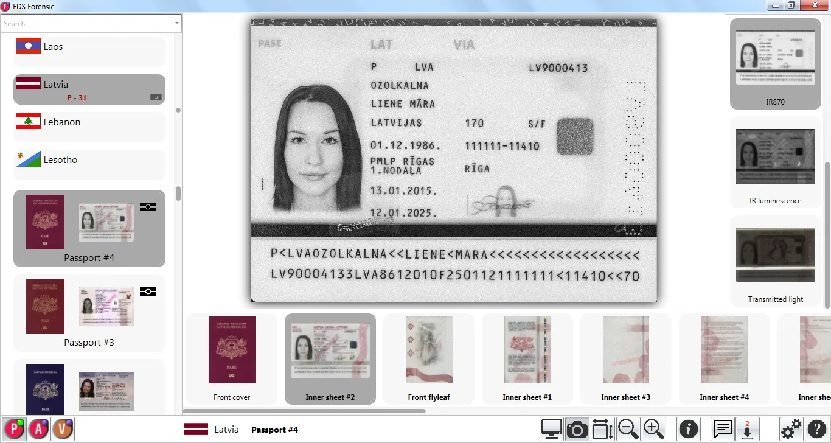Click the camera capture icon
This screenshot has width=831, height=443.
pos(577,429)
